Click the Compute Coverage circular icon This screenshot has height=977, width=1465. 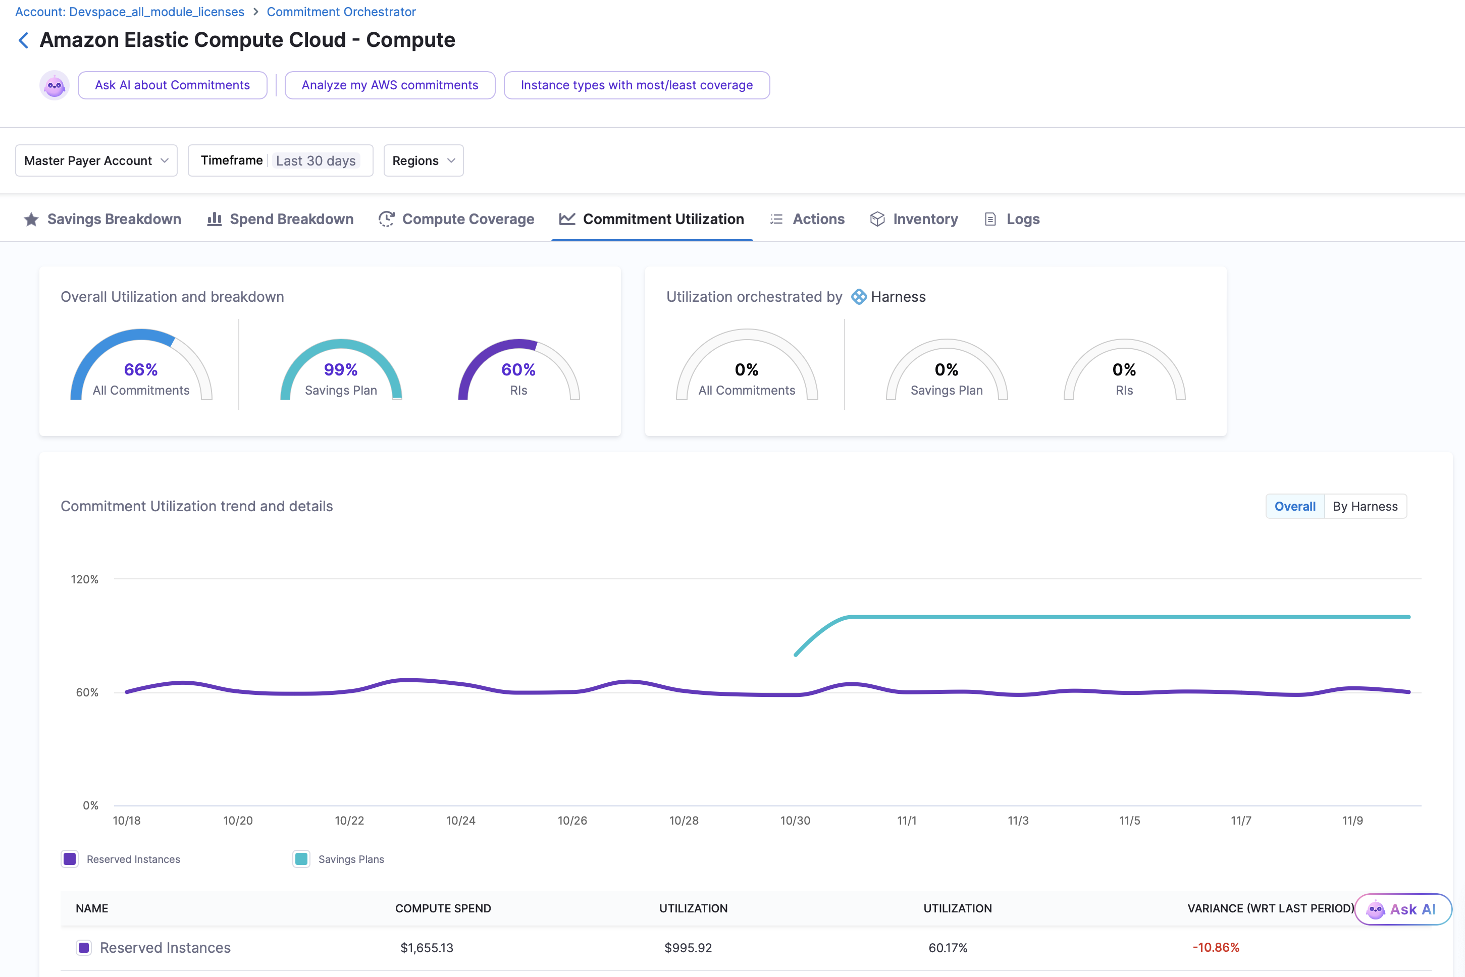pyautogui.click(x=386, y=220)
